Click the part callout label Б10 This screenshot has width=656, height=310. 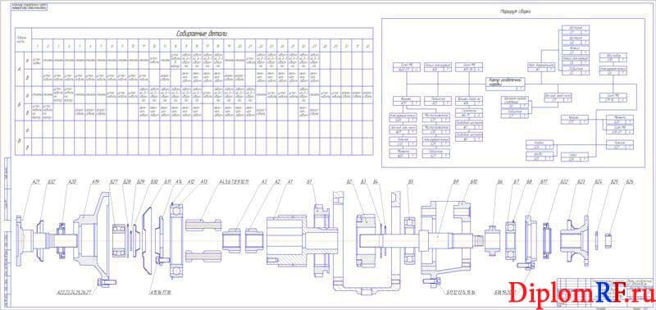point(474,182)
